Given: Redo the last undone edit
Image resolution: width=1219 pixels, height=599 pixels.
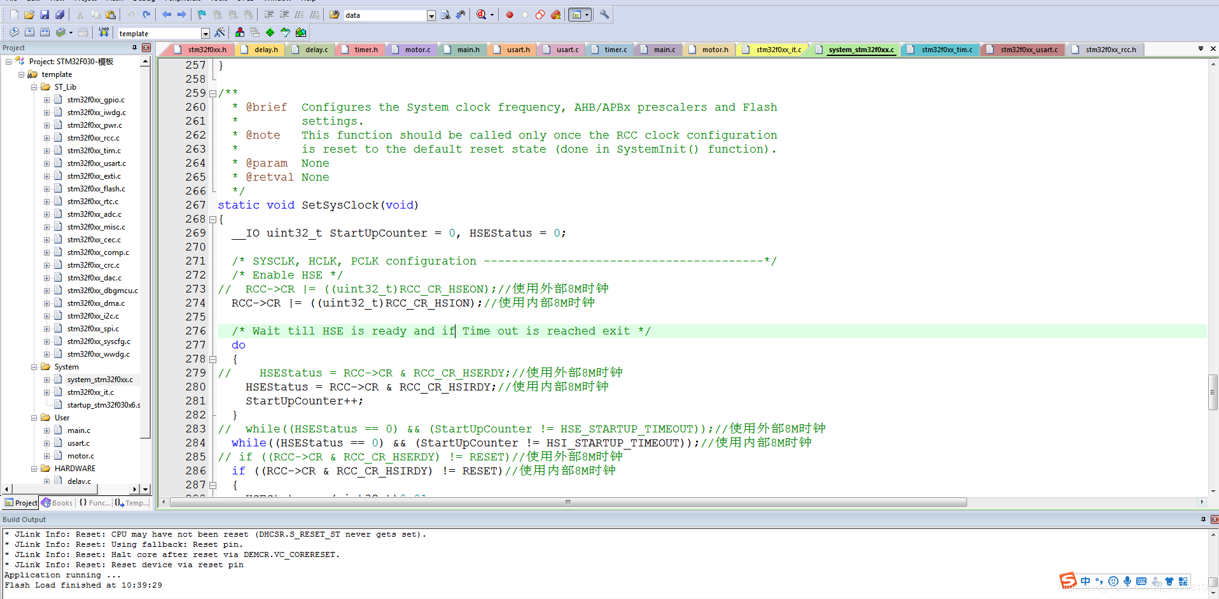Looking at the screenshot, I should pyautogui.click(x=146, y=15).
